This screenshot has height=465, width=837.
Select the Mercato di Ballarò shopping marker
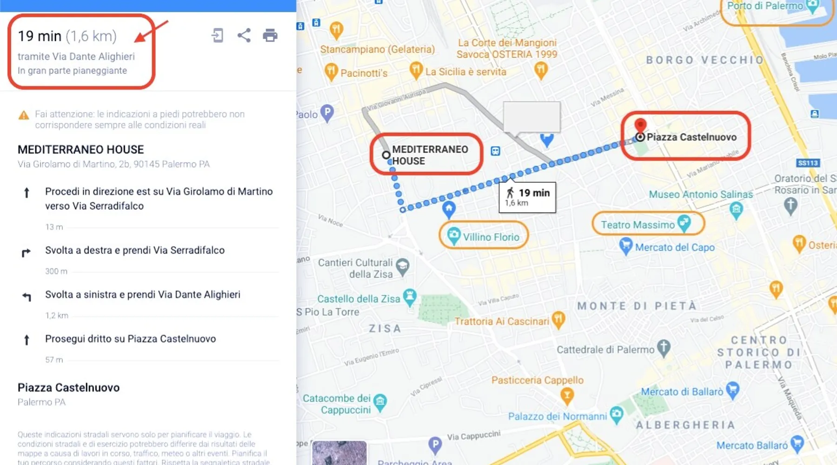pos(732,391)
